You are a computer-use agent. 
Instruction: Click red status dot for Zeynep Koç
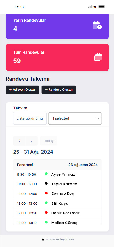[46, 193]
